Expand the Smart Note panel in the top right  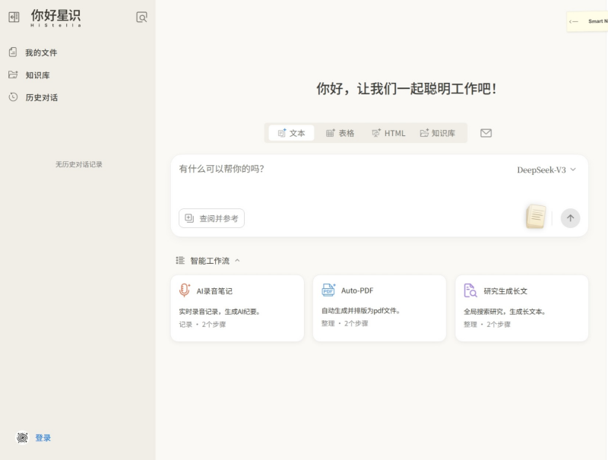587,21
